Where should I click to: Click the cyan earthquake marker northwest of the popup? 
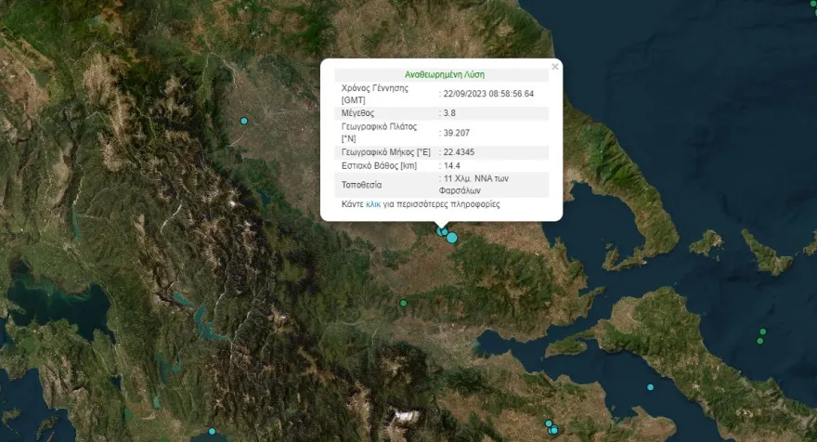tap(244, 121)
